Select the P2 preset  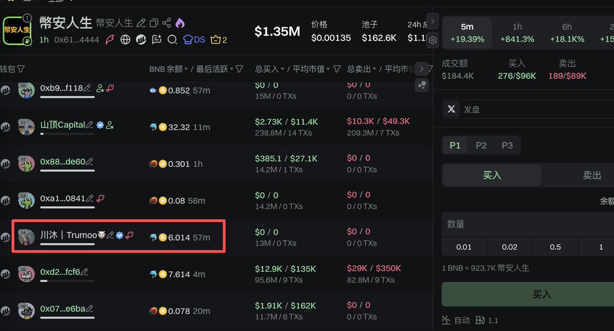pos(481,145)
